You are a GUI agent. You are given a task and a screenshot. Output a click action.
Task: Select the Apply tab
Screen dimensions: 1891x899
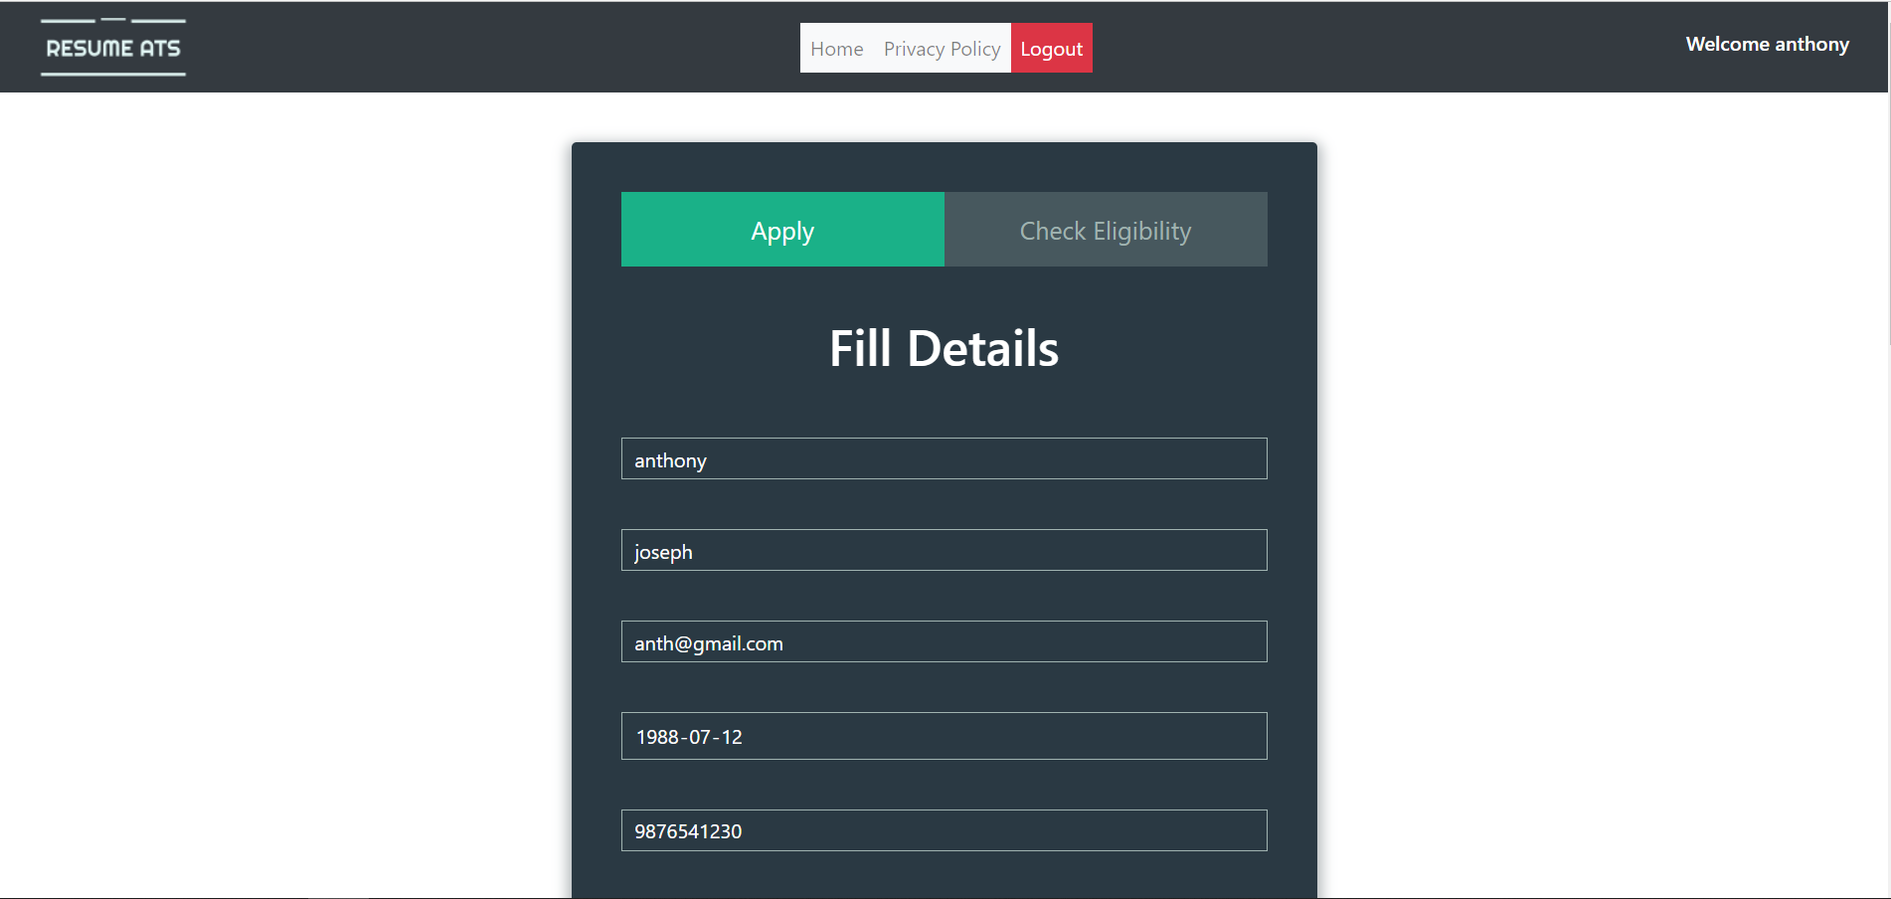tap(781, 230)
